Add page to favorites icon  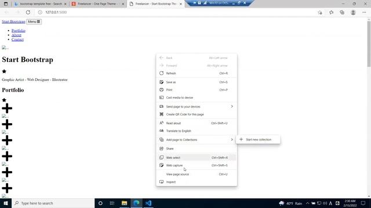(320, 12)
